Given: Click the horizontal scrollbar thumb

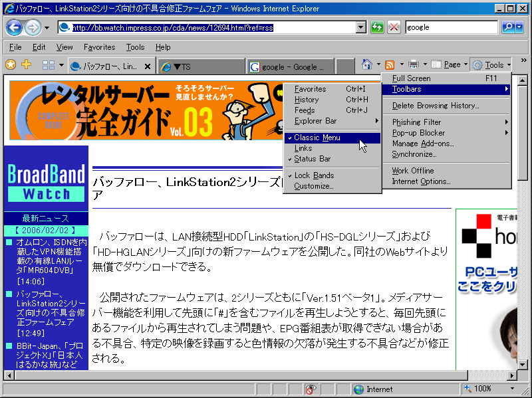Looking at the screenshot, I should coord(241,375).
